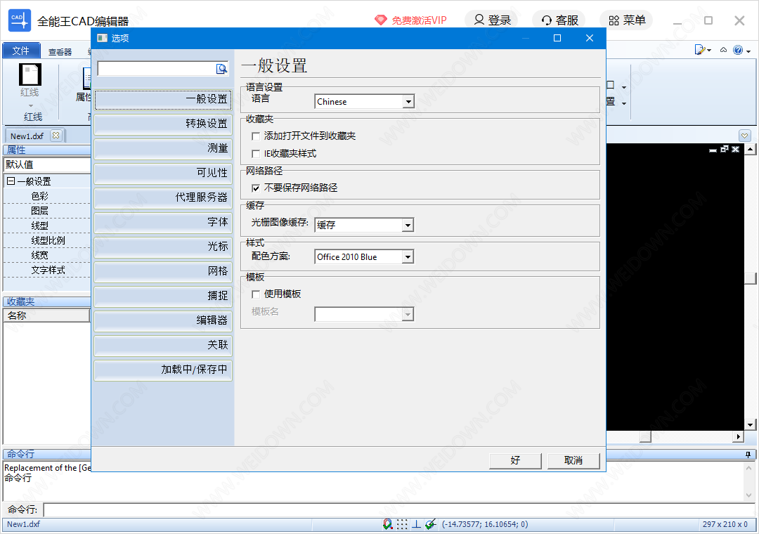Screen dimensions: 759x534
Task: Open the free VIP activation diamond link
Action: 410,20
